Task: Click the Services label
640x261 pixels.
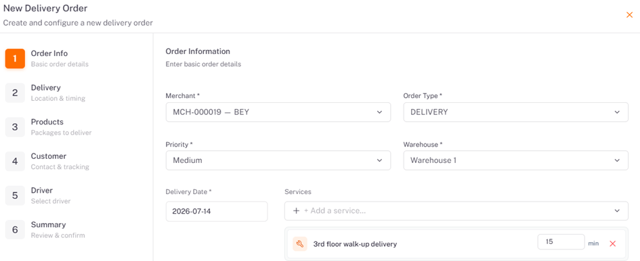Action: pyautogui.click(x=297, y=191)
